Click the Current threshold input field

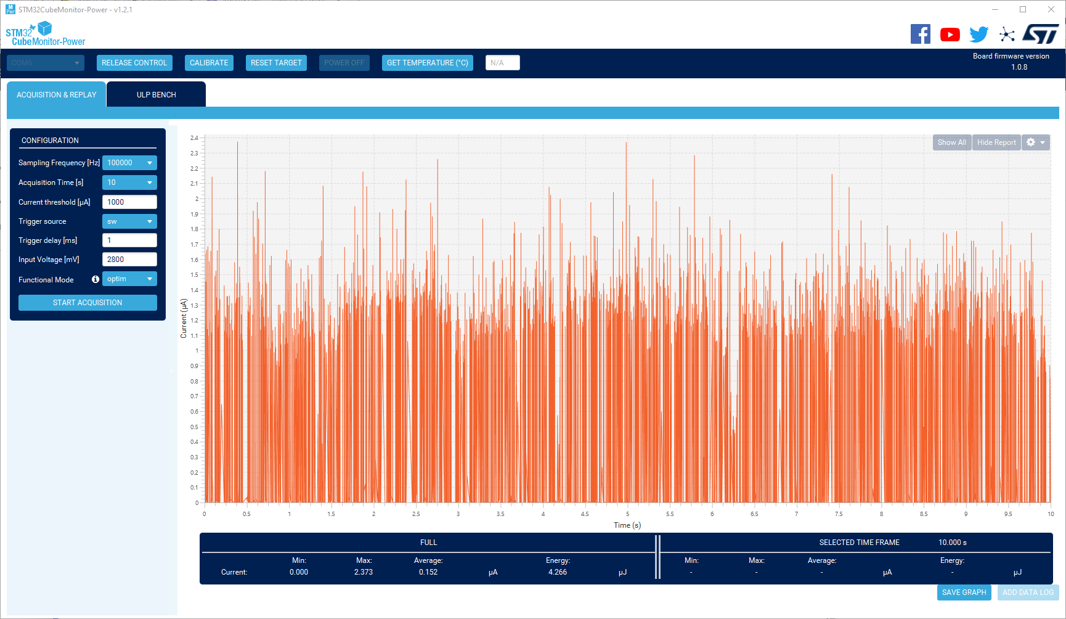point(129,202)
